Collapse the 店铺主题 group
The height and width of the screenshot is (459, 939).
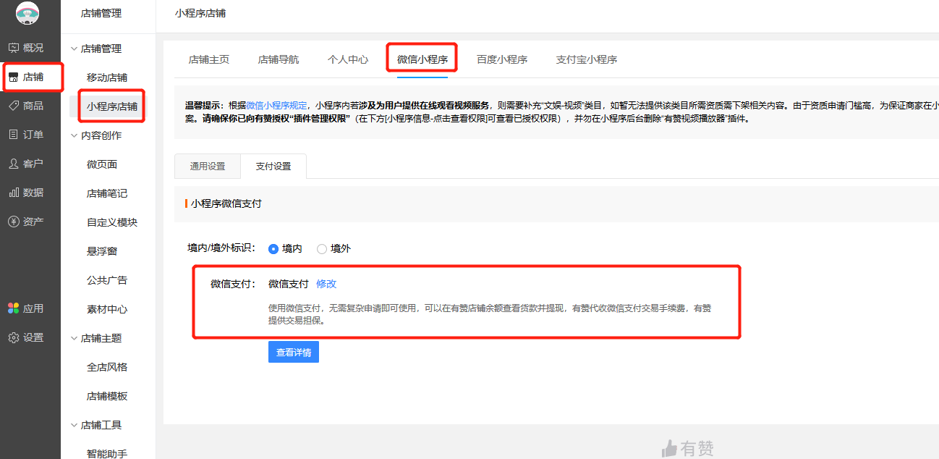point(74,338)
